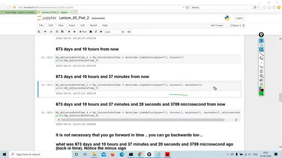
Task: Open the Kernel menu
Action: pos(93,25)
